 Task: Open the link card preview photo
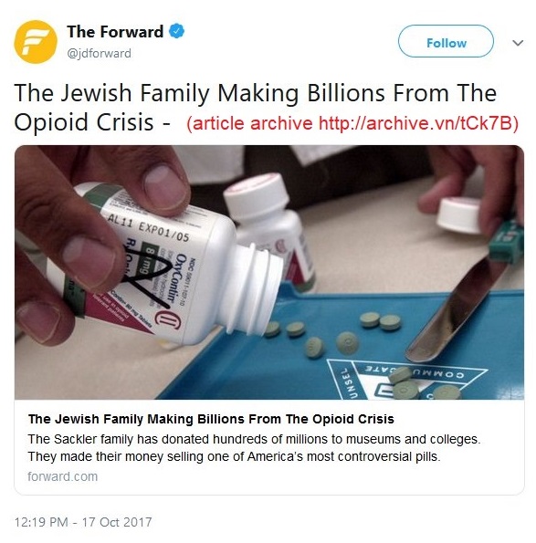[269, 273]
